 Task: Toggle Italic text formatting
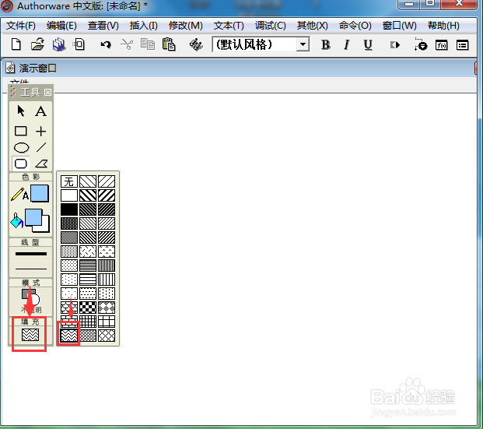pos(347,45)
